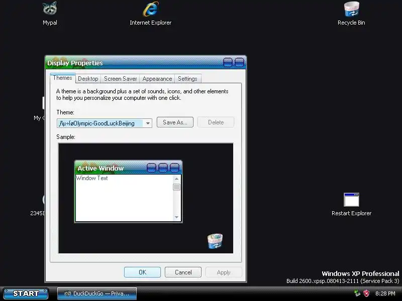Click the sample window scroll down arrow
This screenshot has width=402, height=301.
pos(176,217)
